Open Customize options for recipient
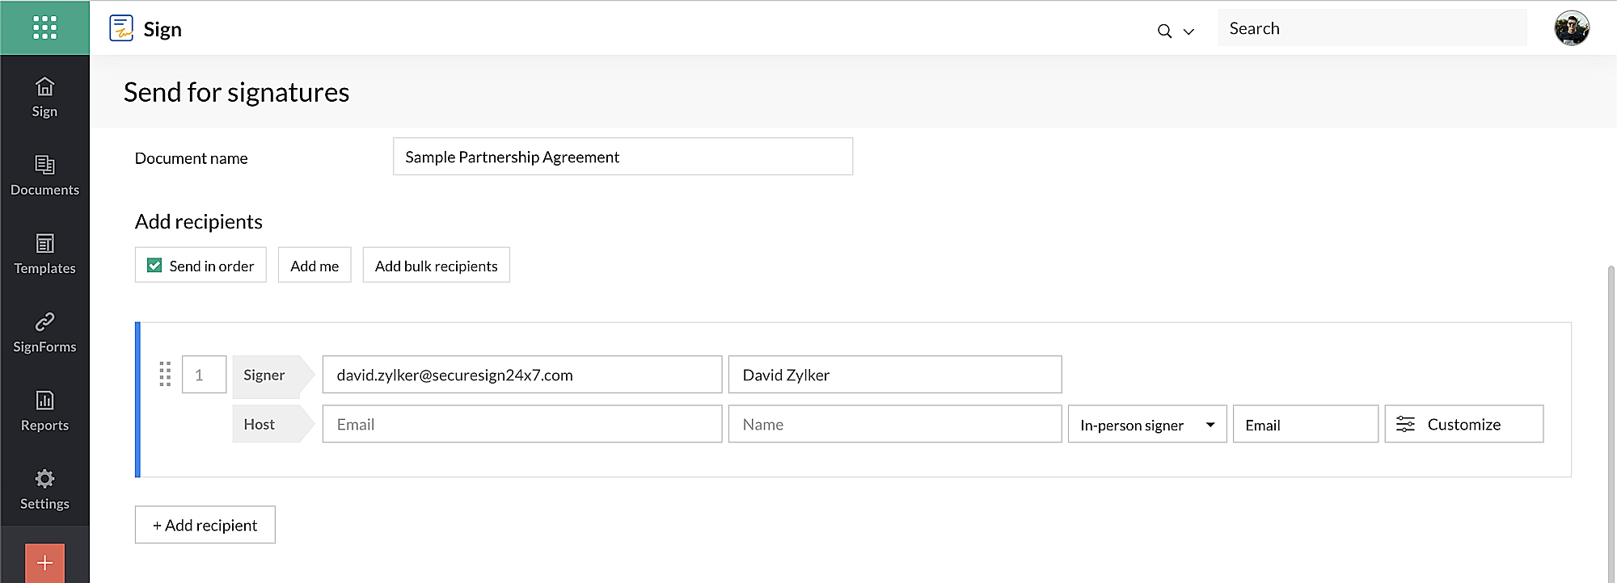The height and width of the screenshot is (583, 1617). [1463, 424]
